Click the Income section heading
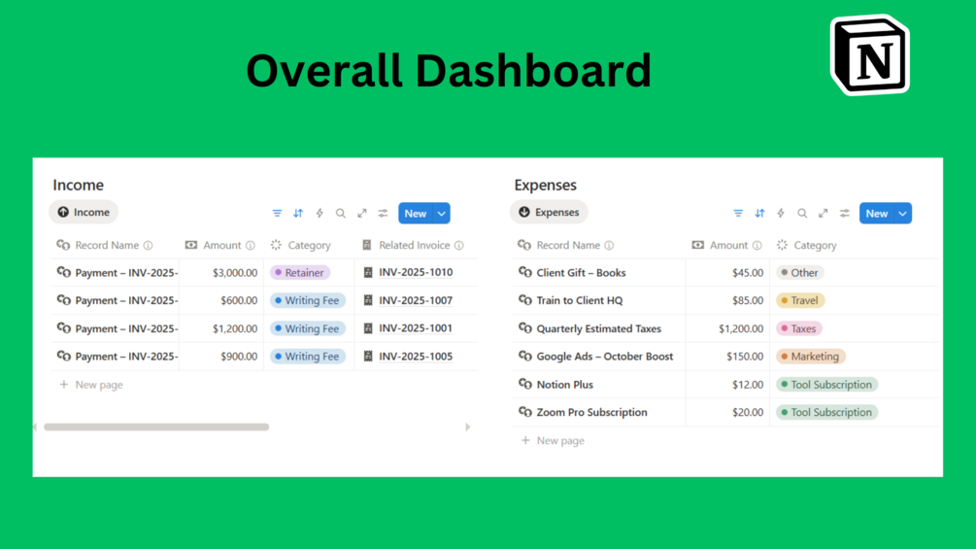Image resolution: width=976 pixels, height=549 pixels. [x=78, y=185]
